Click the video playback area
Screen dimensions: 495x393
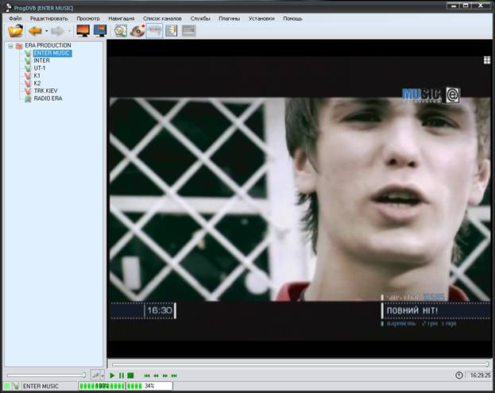[300, 198]
